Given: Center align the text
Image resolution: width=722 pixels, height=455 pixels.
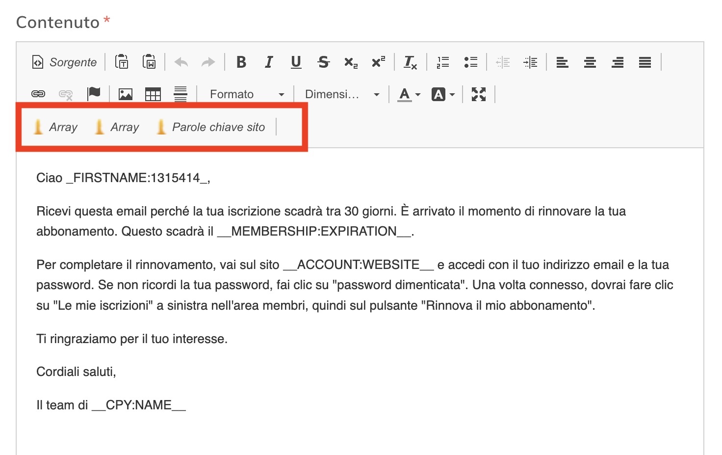Looking at the screenshot, I should click(x=590, y=62).
